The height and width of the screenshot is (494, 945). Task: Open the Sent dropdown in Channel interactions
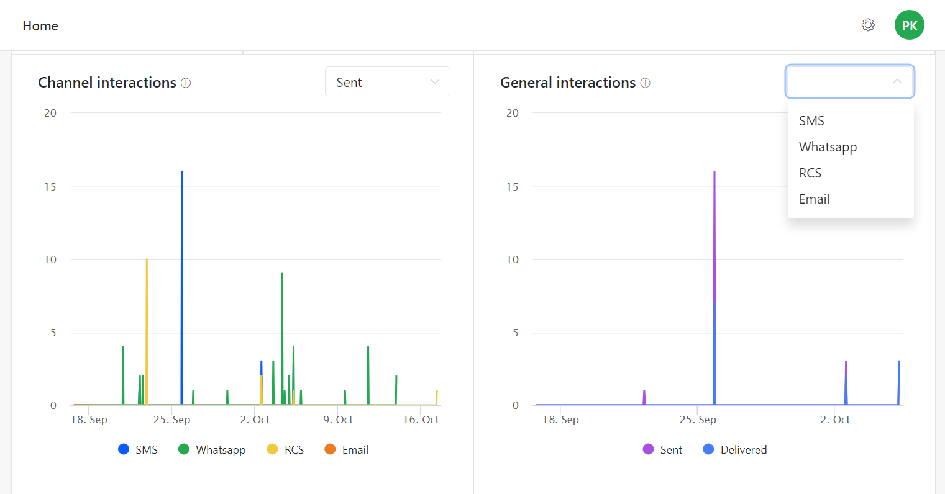tap(388, 81)
